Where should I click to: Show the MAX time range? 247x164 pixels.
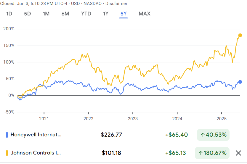145,14
